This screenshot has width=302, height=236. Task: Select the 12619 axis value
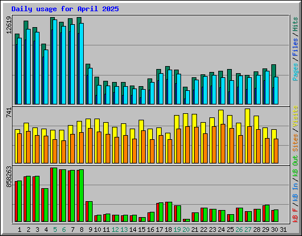[x=9, y=25]
